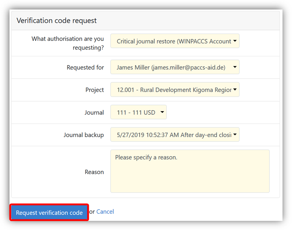Open the Requested for dropdown
Image resolution: width=292 pixels, height=230 pixels.
174,67
